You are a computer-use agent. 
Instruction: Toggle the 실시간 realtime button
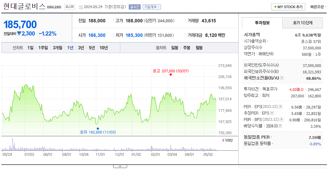tap(135, 7)
